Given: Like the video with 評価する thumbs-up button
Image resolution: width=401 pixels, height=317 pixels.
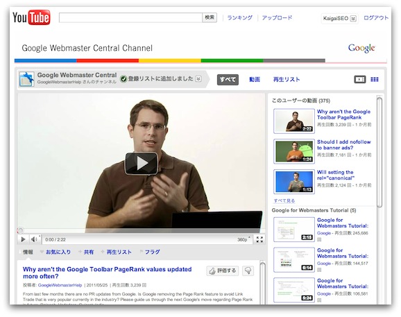Looking at the screenshot, I should point(223,271).
